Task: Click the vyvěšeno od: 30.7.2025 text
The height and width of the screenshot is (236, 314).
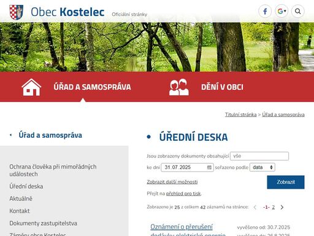Action: point(264,227)
